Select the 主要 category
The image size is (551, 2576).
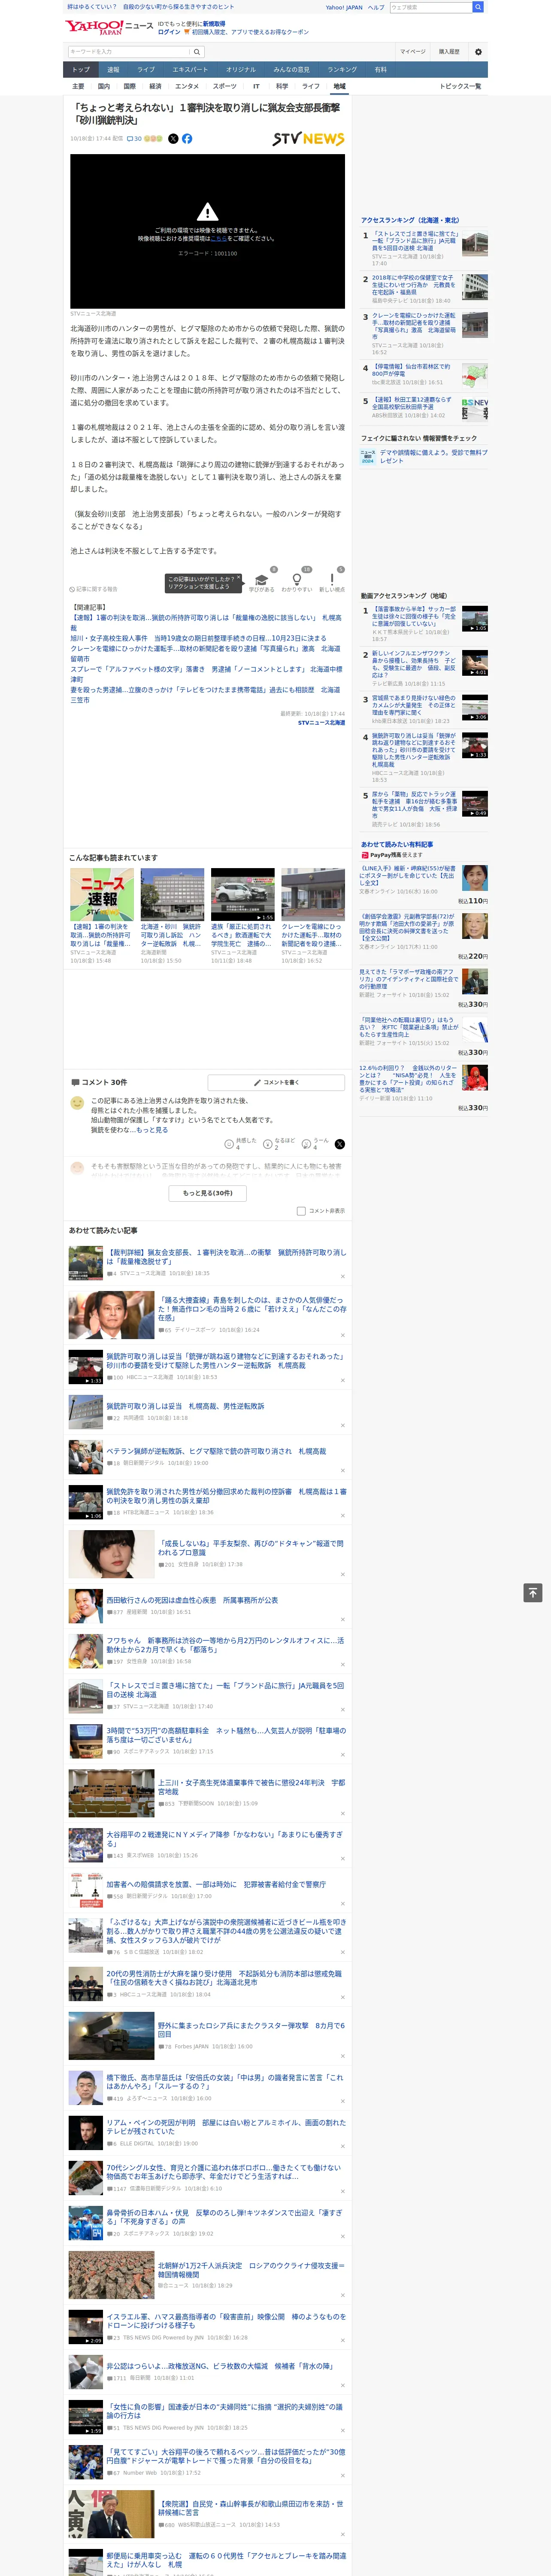[78, 86]
